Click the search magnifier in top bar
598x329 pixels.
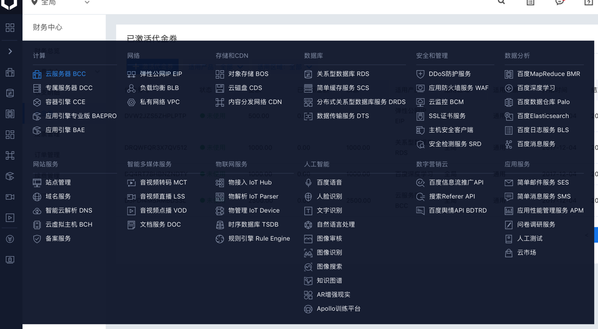(502, 2)
